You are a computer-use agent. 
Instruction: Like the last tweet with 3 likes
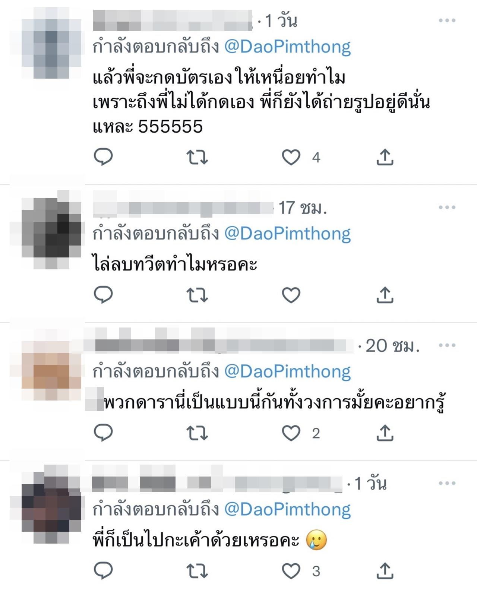point(291,571)
